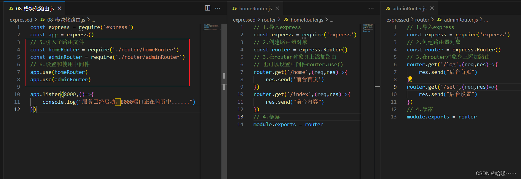The image size is (521, 179).
Task: Click router.get('/home' line in homeRouter.js
Action: tap(300, 72)
